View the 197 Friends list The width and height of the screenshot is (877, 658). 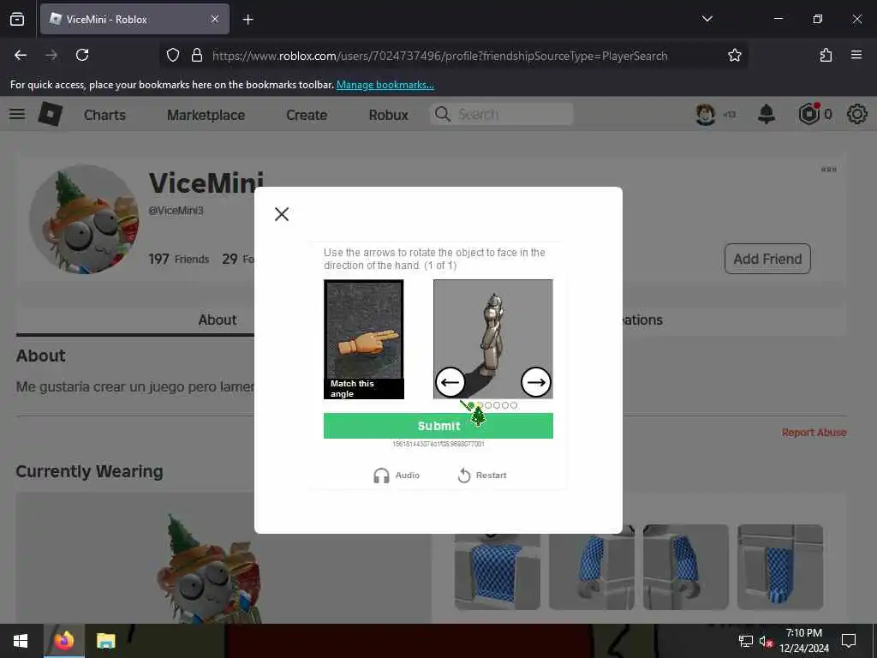pos(178,259)
